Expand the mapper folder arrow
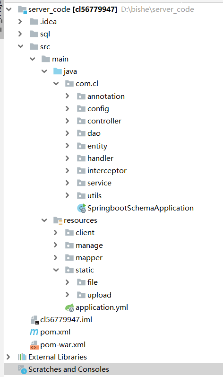Image resolution: width=223 pixels, height=377 pixels. [x=55, y=257]
